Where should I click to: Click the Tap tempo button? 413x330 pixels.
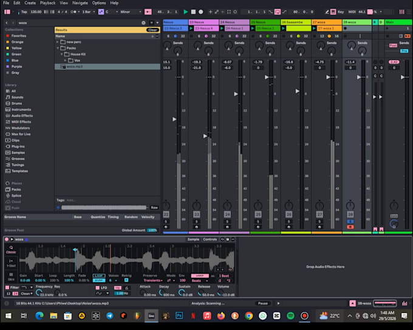pos(24,12)
